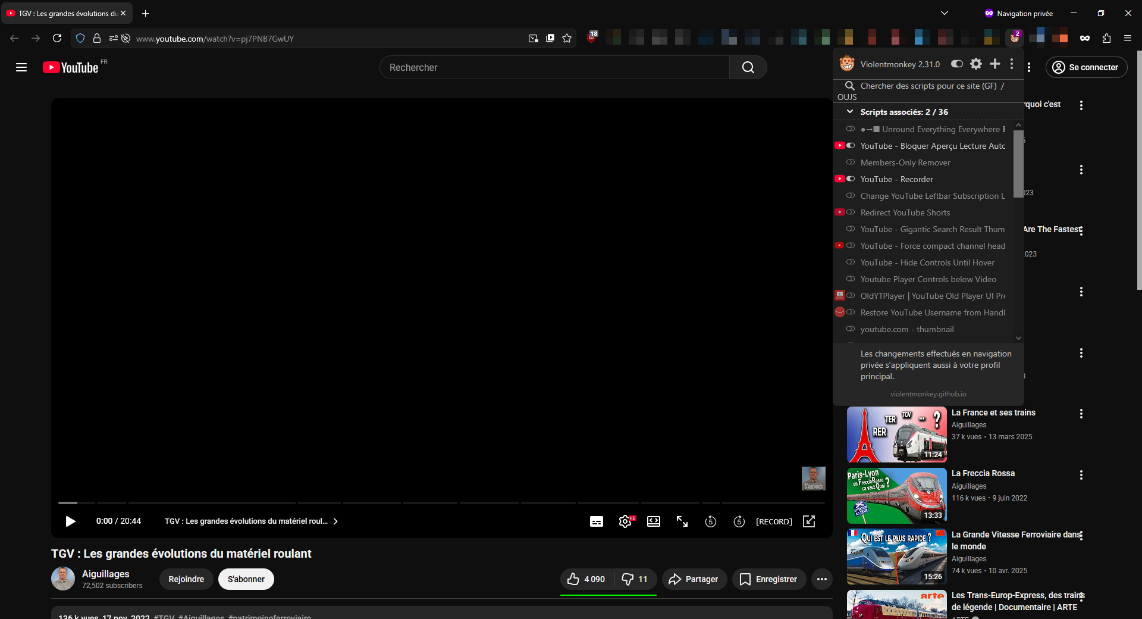Select Redirect YouTube Shorts script entry
Viewport: 1142px width, 619px height.
point(905,212)
